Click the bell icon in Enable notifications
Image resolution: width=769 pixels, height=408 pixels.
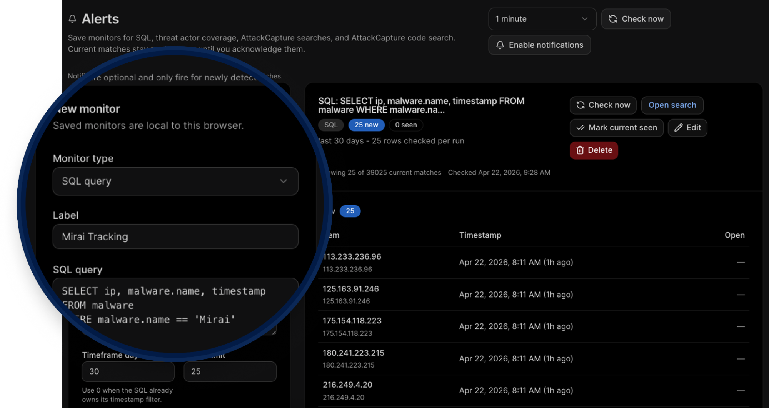pyautogui.click(x=500, y=45)
